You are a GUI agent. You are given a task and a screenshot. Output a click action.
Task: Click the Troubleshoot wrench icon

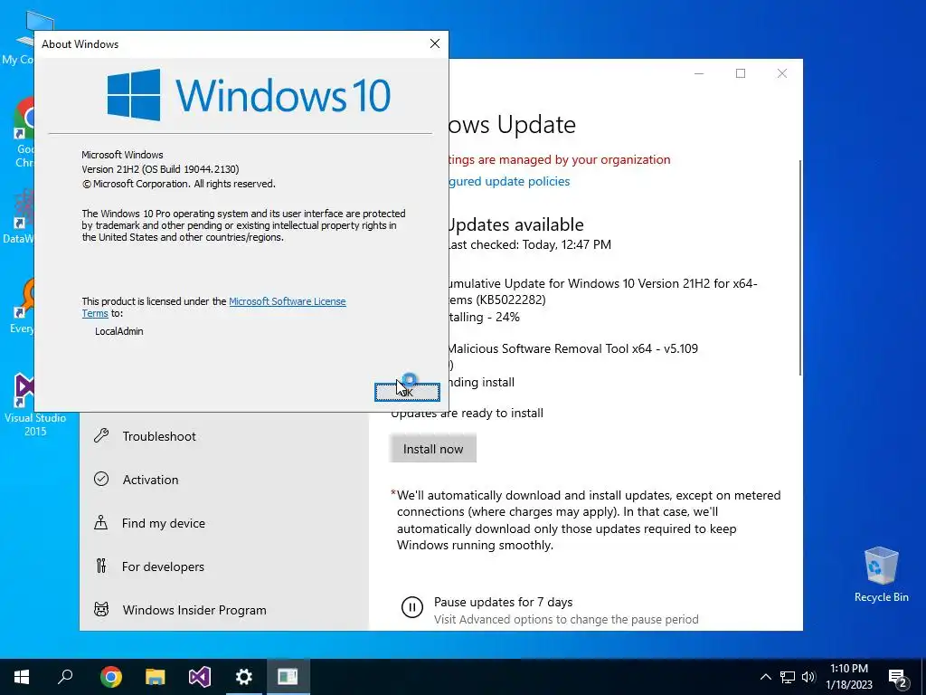coord(101,436)
